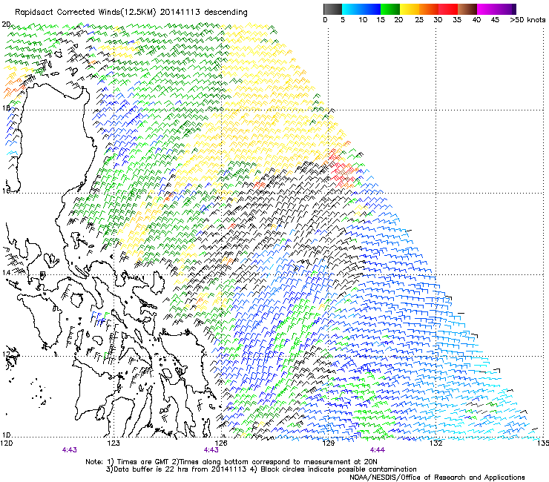This screenshot has height=482, width=549.
Task: Click the 'NOAA/NESDIS/Office of Research and Applications' credit
Action: [x=437, y=478]
